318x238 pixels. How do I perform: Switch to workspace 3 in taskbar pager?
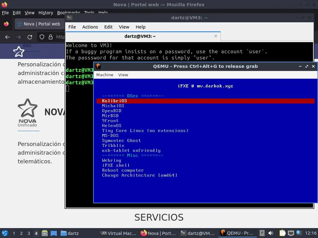pos(29,233)
